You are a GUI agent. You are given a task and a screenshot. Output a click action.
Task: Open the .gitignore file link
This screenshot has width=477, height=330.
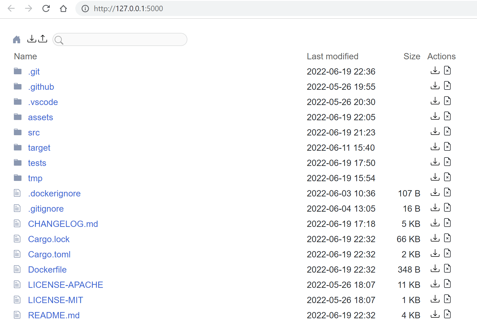46,209
